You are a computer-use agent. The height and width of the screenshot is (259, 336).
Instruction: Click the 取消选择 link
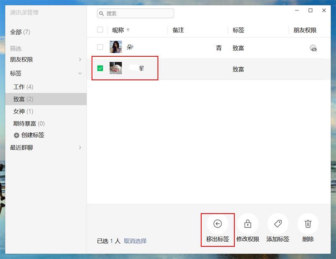click(135, 241)
